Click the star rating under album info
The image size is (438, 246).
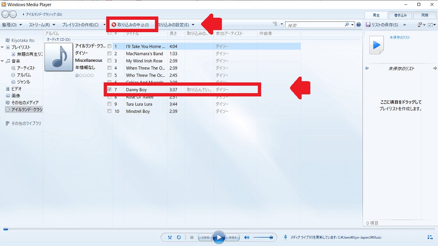[85, 75]
